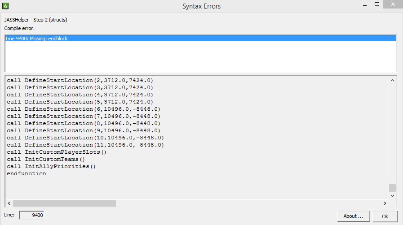
Task: Click the DefineStartLocation(11,10496.0,-8448.0) line
Action: [85, 145]
